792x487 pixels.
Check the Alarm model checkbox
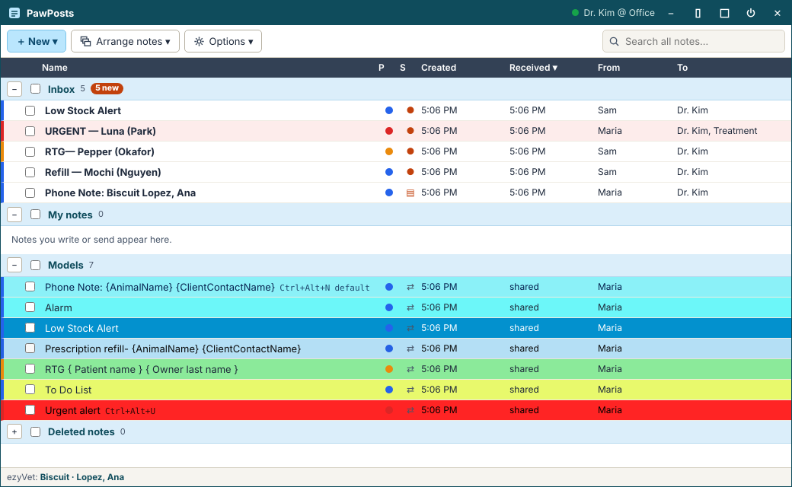30,307
